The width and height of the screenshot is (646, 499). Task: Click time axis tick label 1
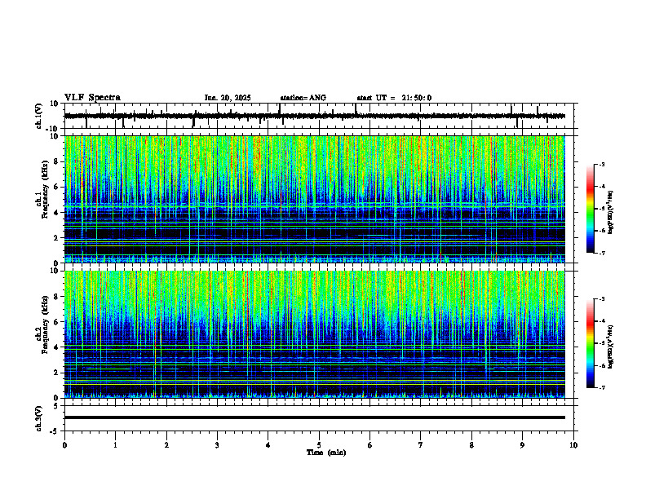115,445
